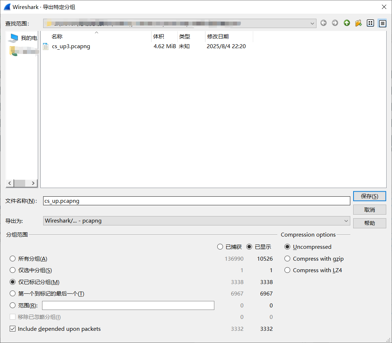Create a new folder with folder icon
The width and height of the screenshot is (392, 343).
[359, 23]
